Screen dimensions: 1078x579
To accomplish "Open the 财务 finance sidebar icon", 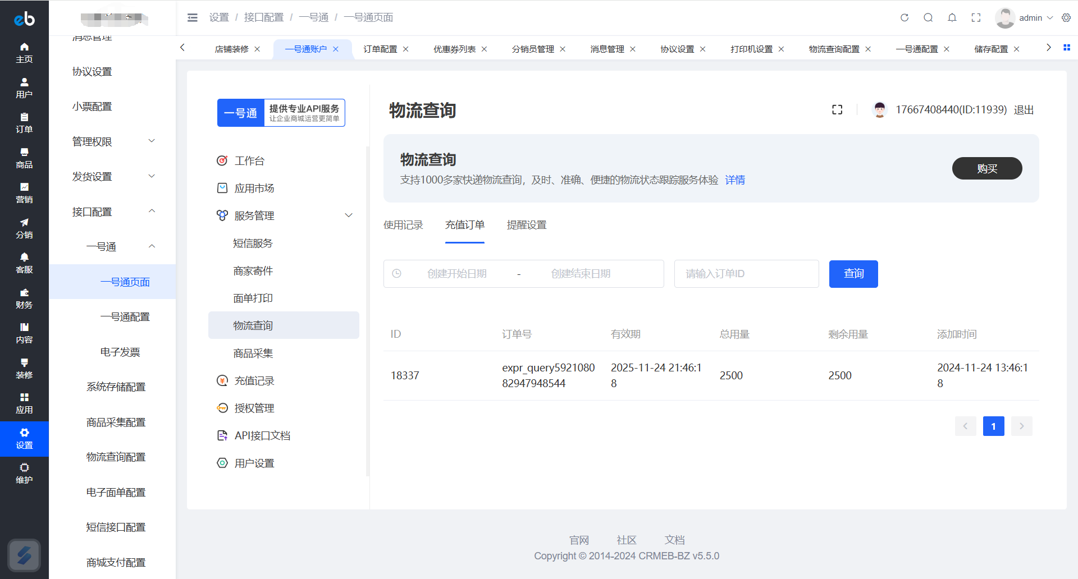I will coord(24,298).
